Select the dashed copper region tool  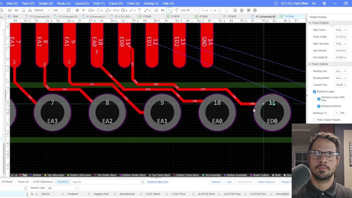click(99, 10)
